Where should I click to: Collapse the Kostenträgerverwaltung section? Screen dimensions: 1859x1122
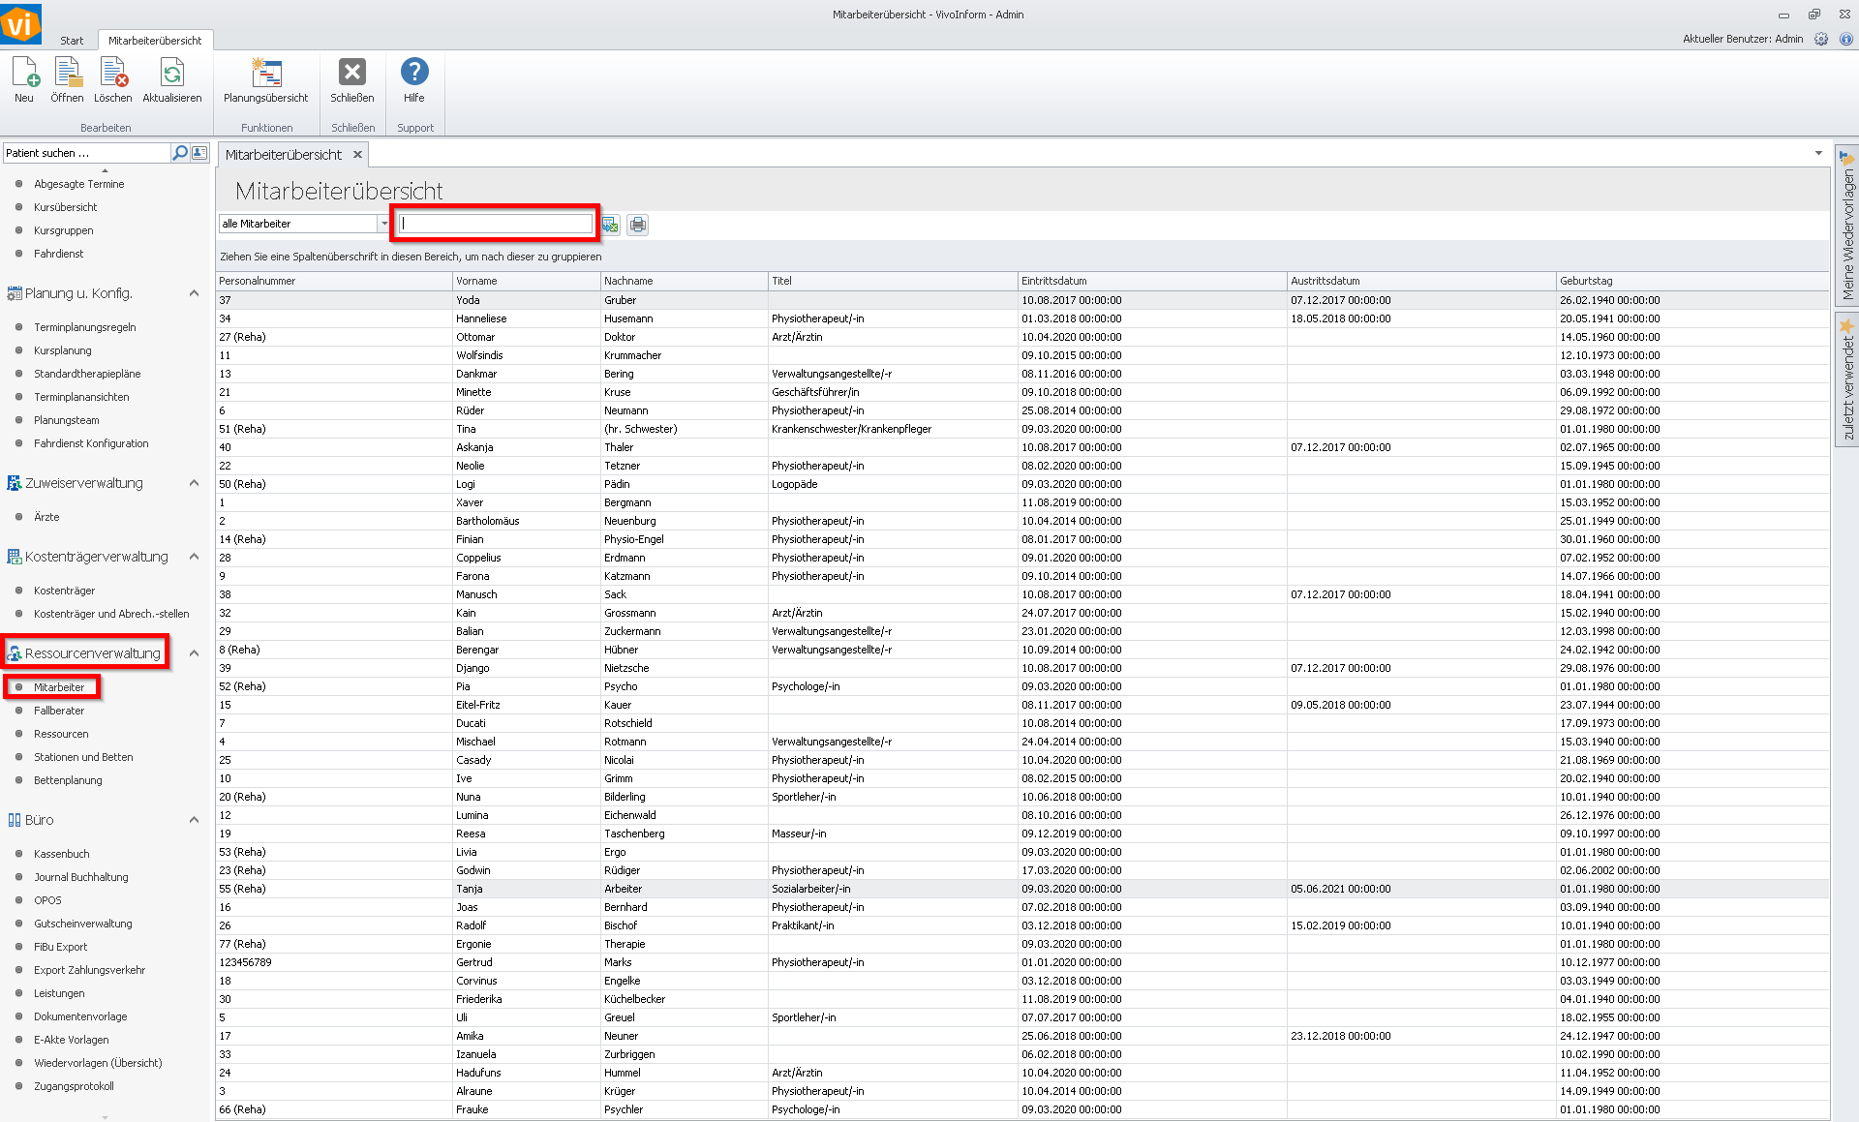click(194, 557)
